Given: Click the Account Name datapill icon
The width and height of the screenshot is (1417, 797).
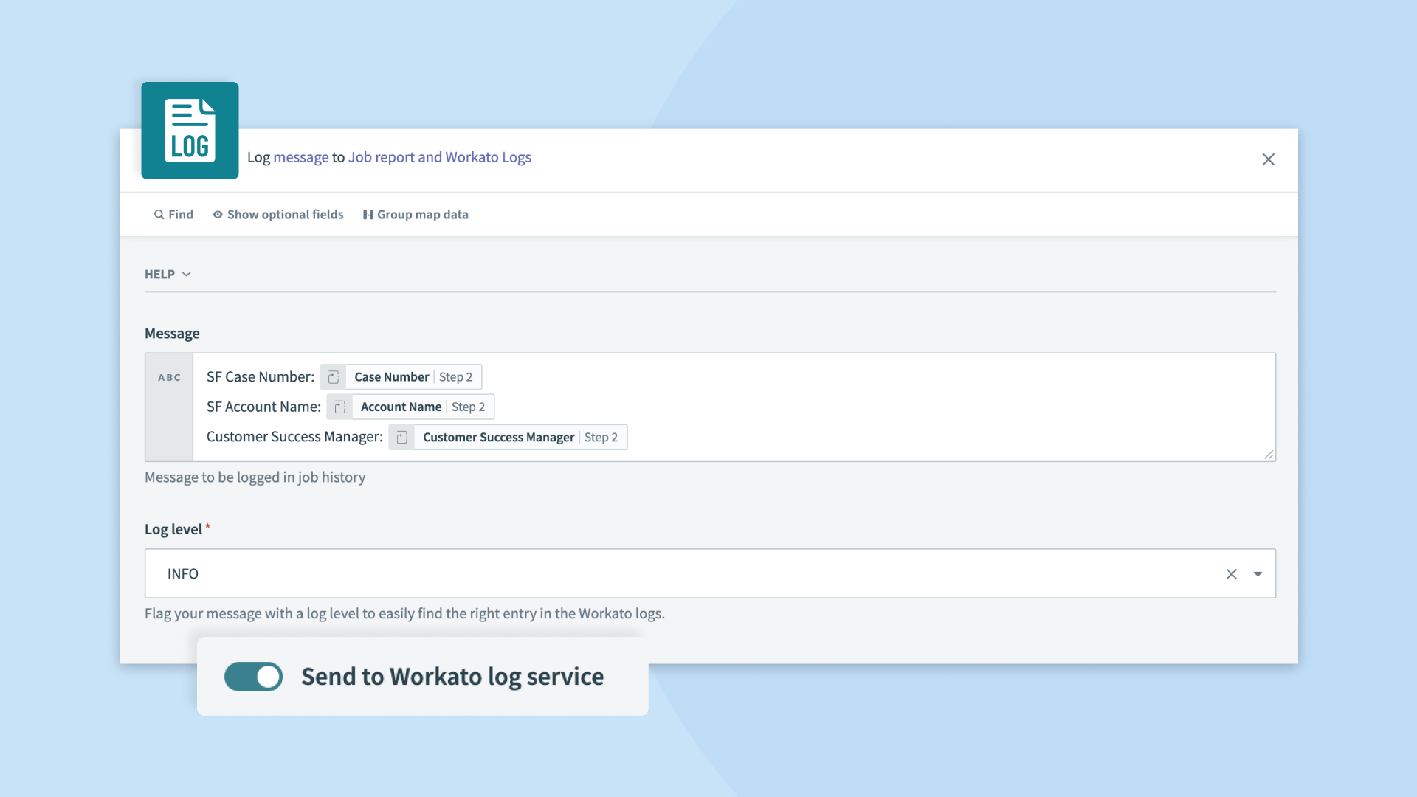Looking at the screenshot, I should tap(339, 407).
